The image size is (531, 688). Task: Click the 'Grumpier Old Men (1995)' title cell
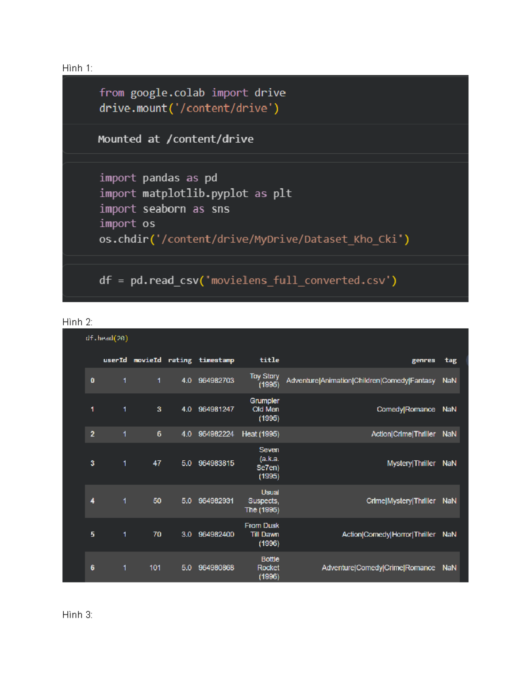(265, 410)
